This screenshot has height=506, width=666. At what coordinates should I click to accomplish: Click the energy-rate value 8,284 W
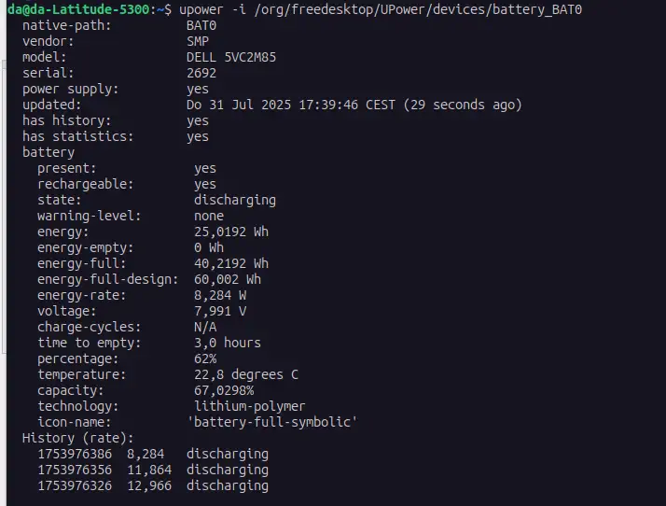coord(220,295)
